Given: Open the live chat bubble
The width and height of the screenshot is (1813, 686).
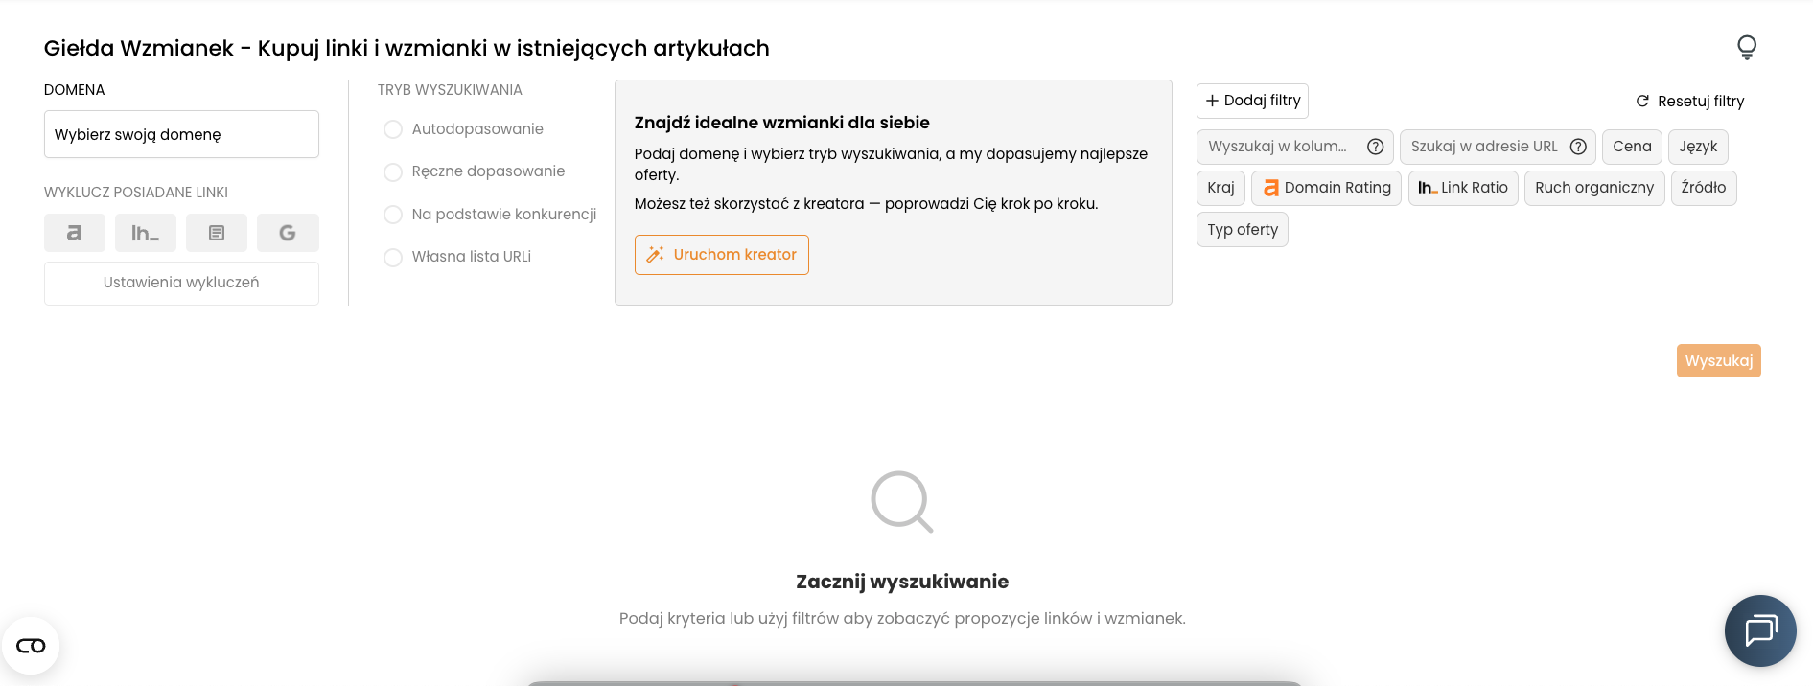Looking at the screenshot, I should [x=1760, y=630].
